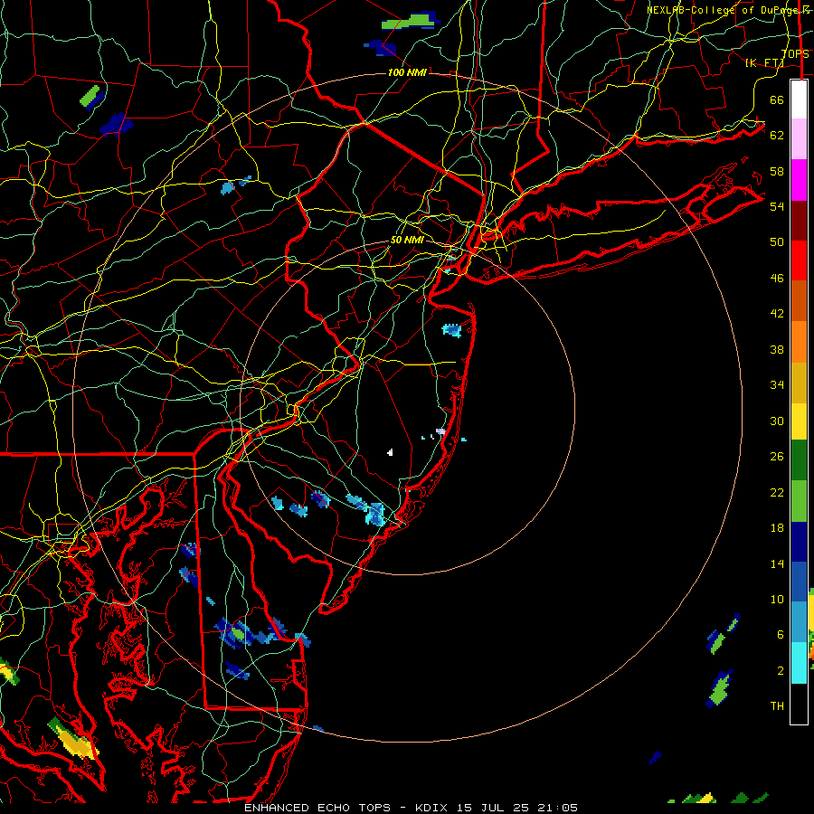Click the 62 legend value
Screen dimensions: 814x814
pyautogui.click(x=777, y=135)
